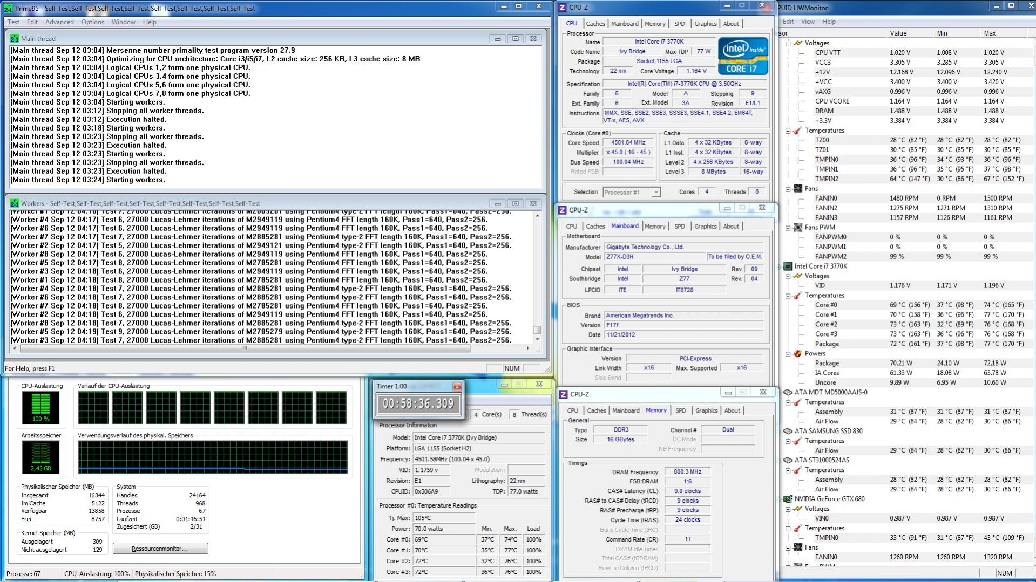1036x582 pixels.
Task: Click the ATA ST31000524AS drive icon
Action: [788, 460]
